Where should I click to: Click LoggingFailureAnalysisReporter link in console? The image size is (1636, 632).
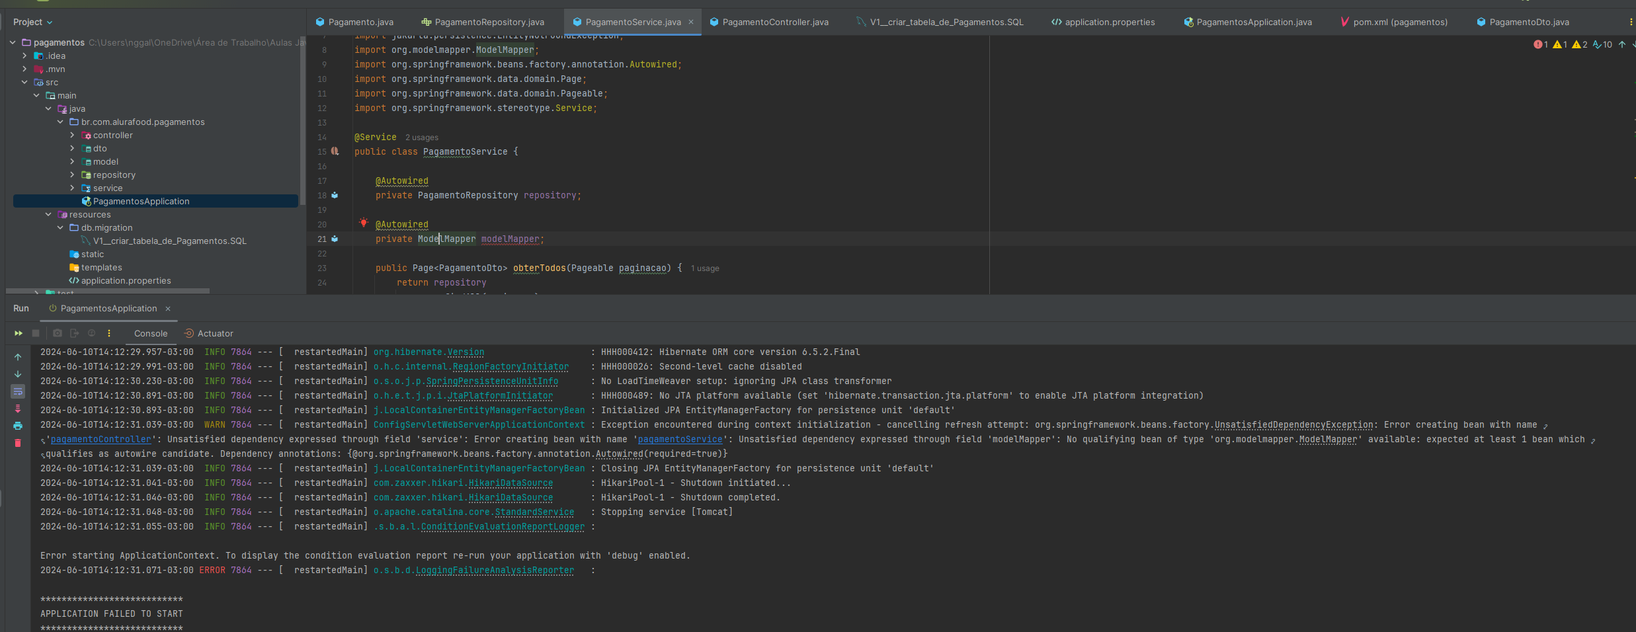(495, 570)
